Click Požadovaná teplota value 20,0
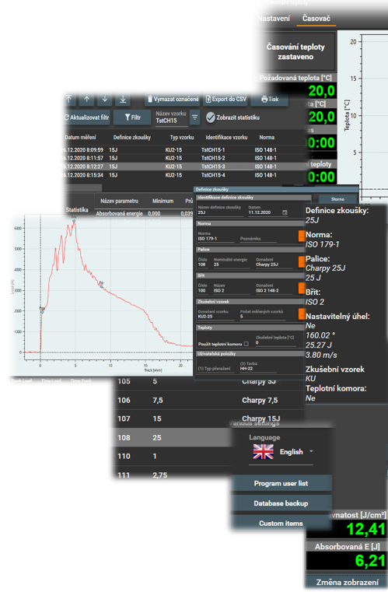The image size is (388, 592). tap(322, 91)
